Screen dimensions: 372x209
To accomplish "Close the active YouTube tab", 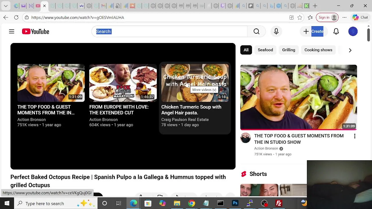I will tap(44, 6).
